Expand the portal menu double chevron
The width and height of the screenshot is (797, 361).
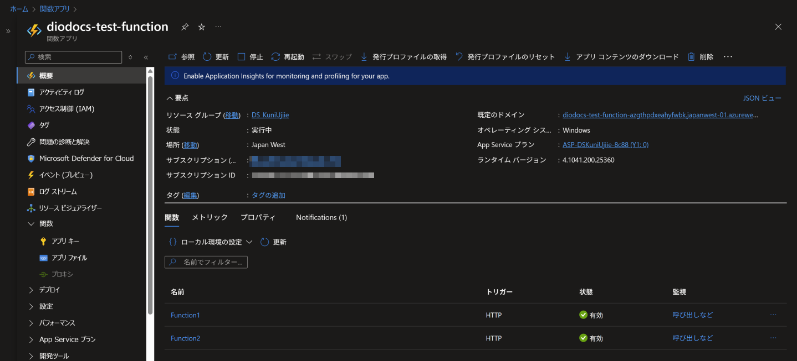[x=8, y=31]
